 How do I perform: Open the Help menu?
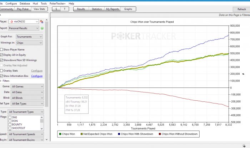coord(71,4)
